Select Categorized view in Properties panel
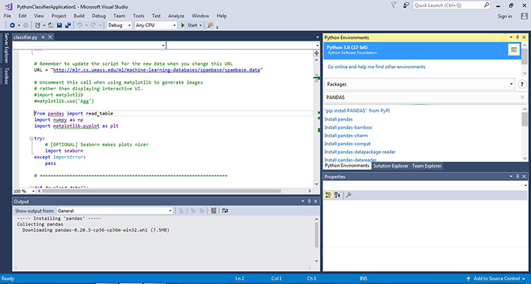531x284 pixels. click(x=328, y=195)
